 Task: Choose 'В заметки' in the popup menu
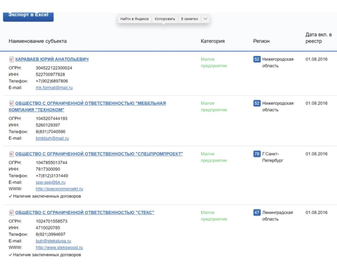(190, 19)
